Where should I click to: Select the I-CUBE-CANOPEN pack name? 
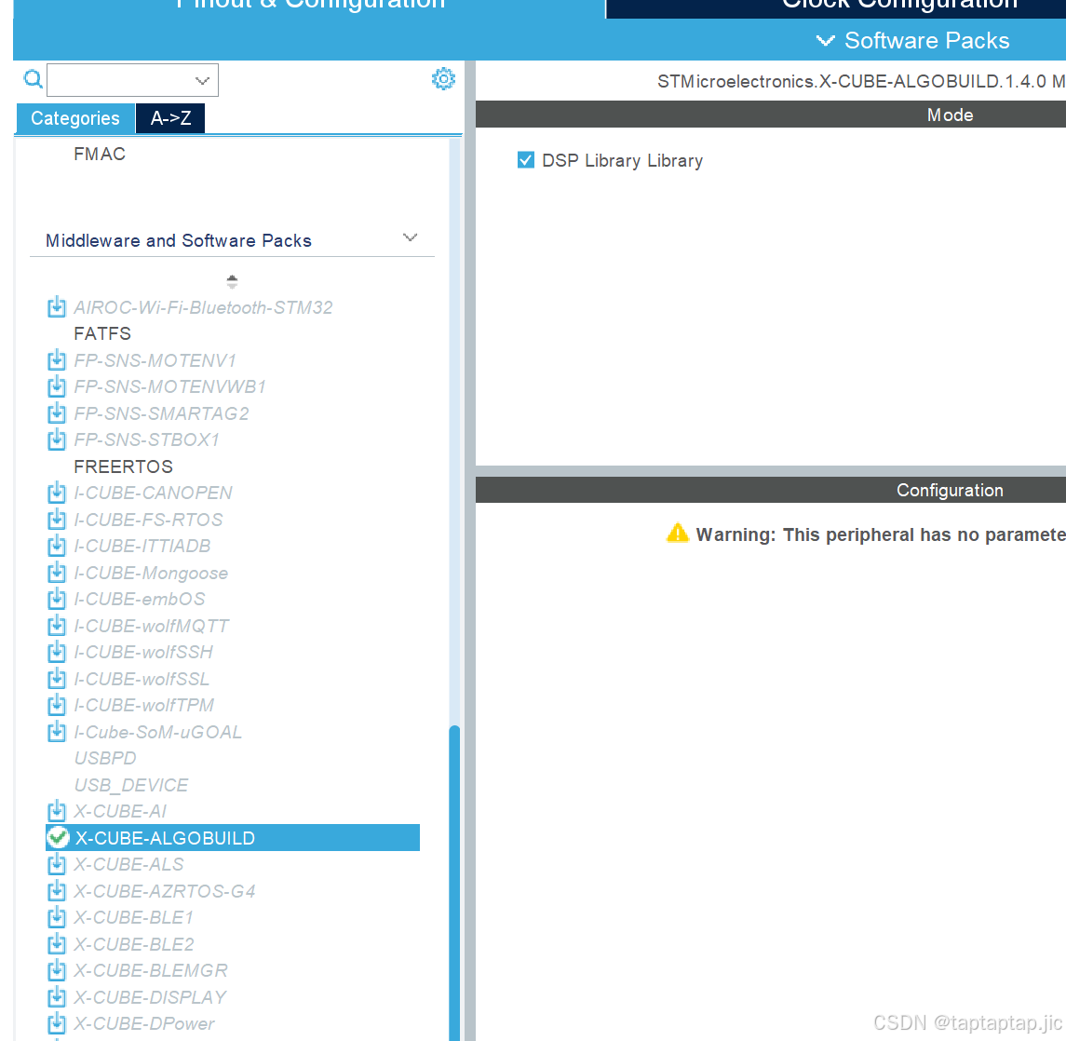(x=153, y=493)
